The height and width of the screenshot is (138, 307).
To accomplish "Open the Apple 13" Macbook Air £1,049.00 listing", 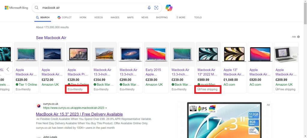I will click(x=234, y=72).
